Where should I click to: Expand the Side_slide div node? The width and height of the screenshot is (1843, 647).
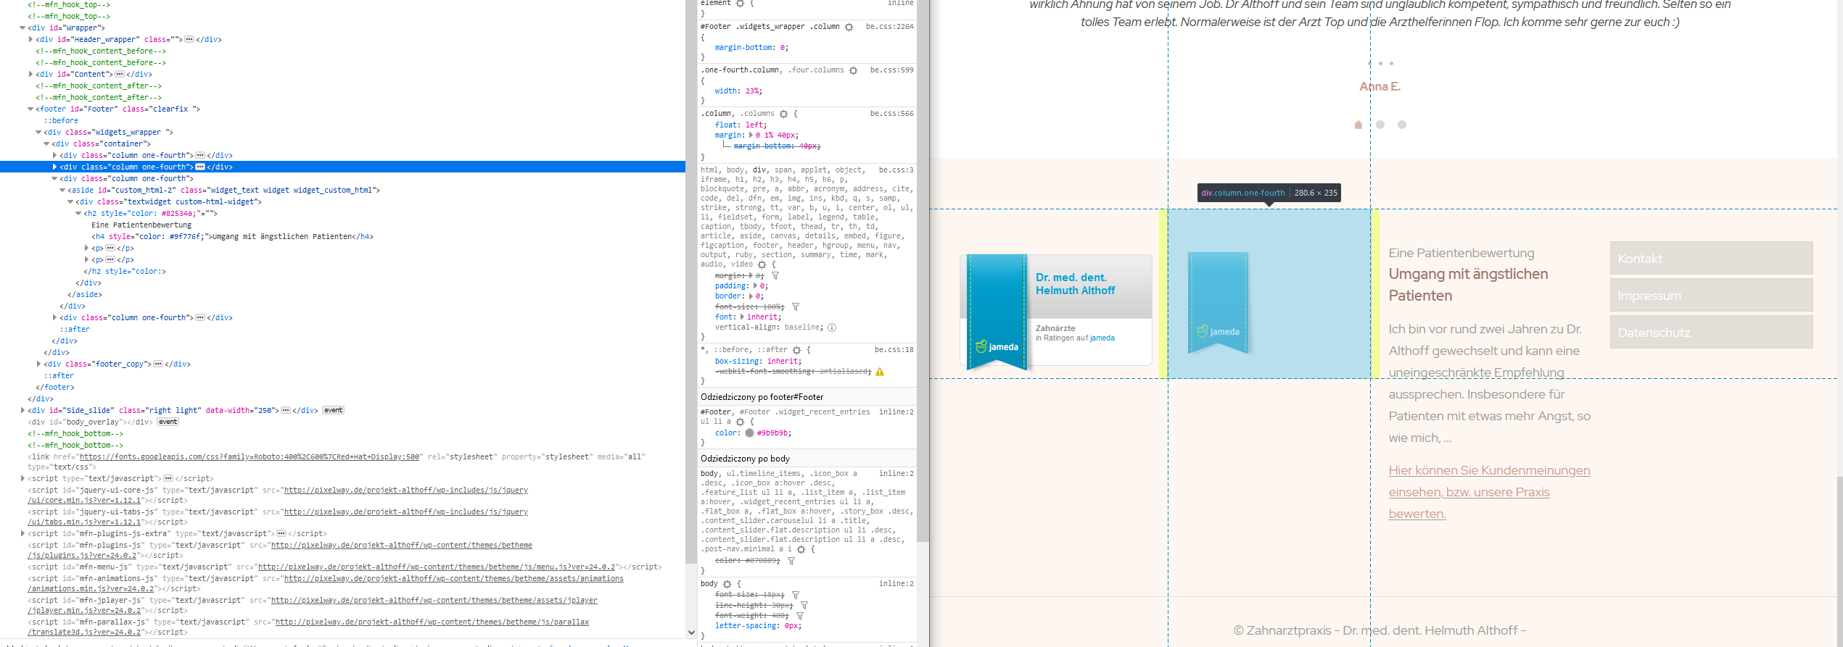(x=22, y=411)
